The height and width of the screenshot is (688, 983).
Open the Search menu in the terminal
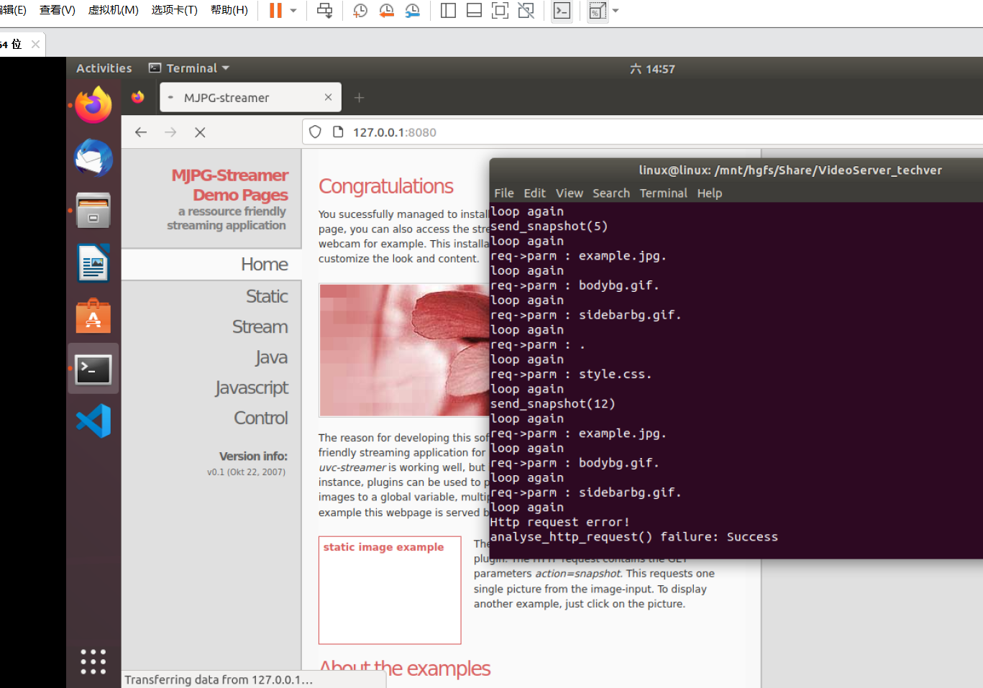(611, 193)
